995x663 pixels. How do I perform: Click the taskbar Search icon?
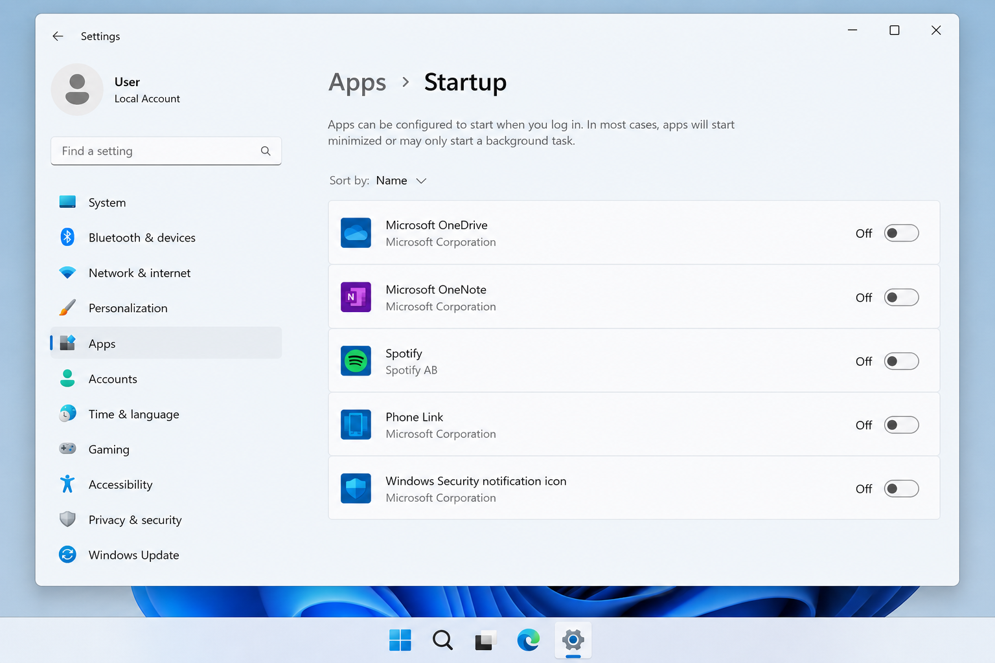coord(442,640)
